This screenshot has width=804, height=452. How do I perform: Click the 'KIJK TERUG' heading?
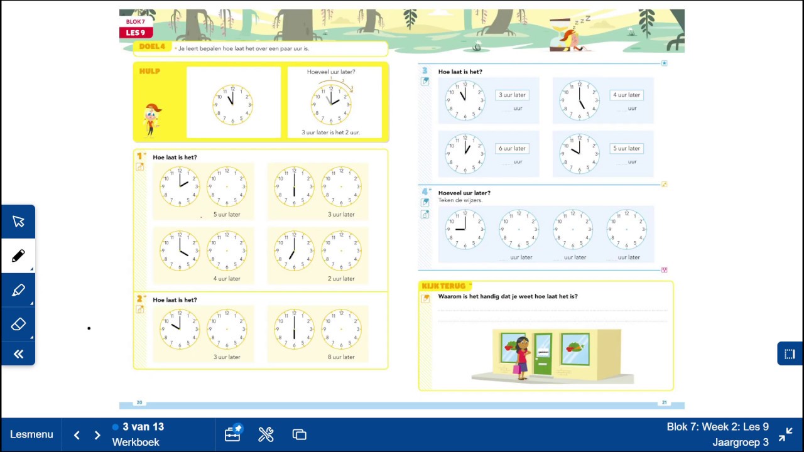coord(444,286)
